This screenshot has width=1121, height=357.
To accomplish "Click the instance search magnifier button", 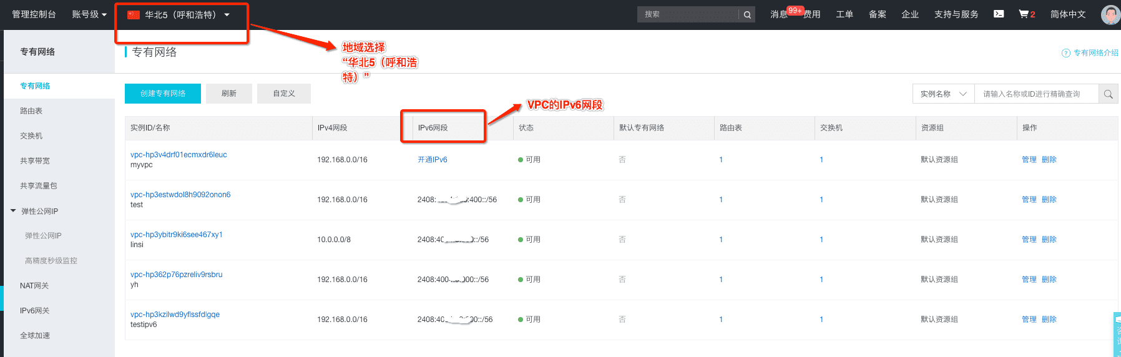I will (1109, 94).
